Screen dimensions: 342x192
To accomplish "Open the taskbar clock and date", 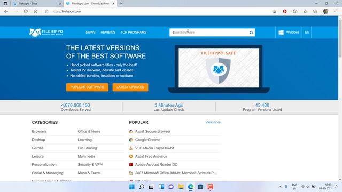I will pos(325,187).
